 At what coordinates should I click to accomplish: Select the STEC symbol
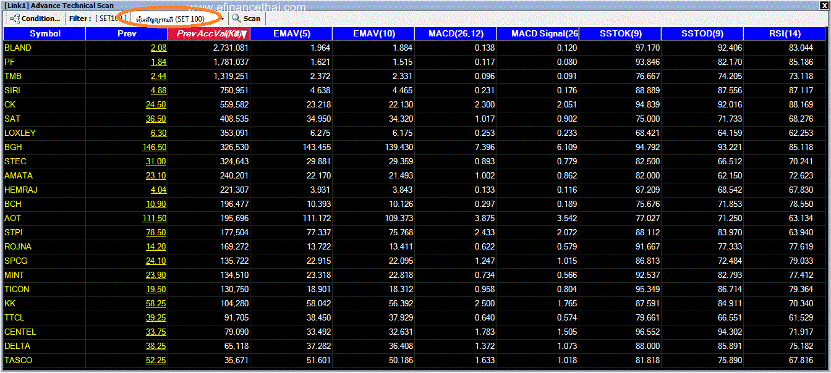(x=15, y=161)
